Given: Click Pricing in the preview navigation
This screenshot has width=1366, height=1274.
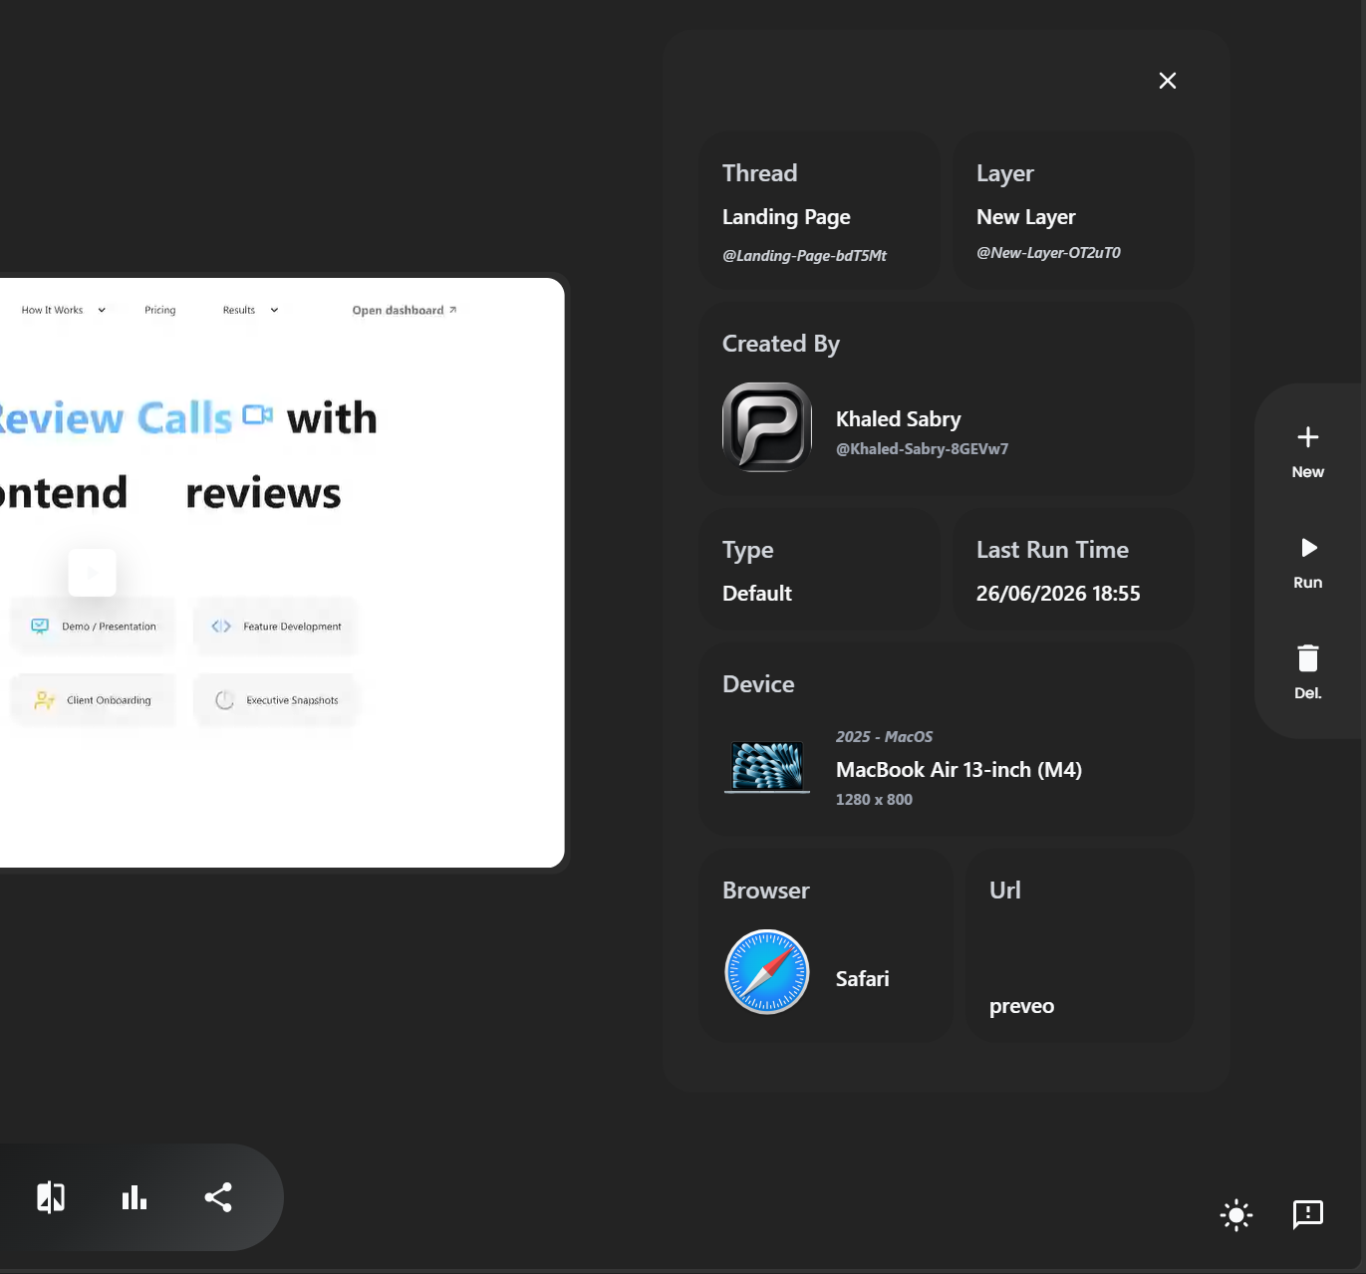Looking at the screenshot, I should coord(159,310).
